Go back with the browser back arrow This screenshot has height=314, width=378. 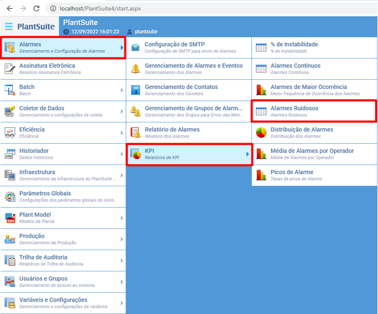(10, 9)
